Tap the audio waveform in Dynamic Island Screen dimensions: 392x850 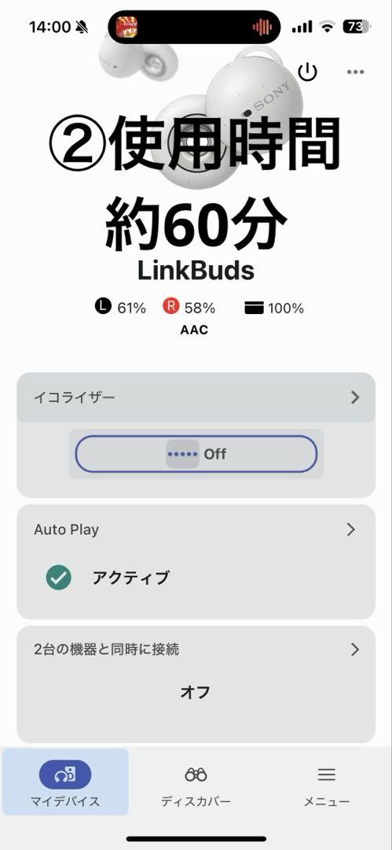(x=262, y=27)
